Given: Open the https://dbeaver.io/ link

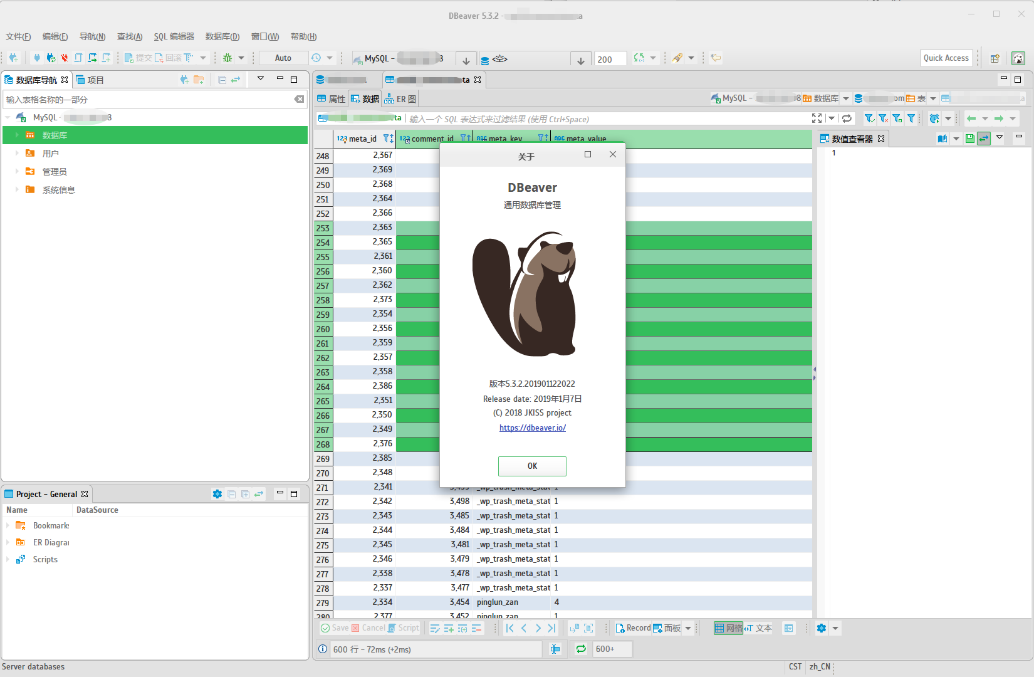Looking at the screenshot, I should click(x=533, y=428).
